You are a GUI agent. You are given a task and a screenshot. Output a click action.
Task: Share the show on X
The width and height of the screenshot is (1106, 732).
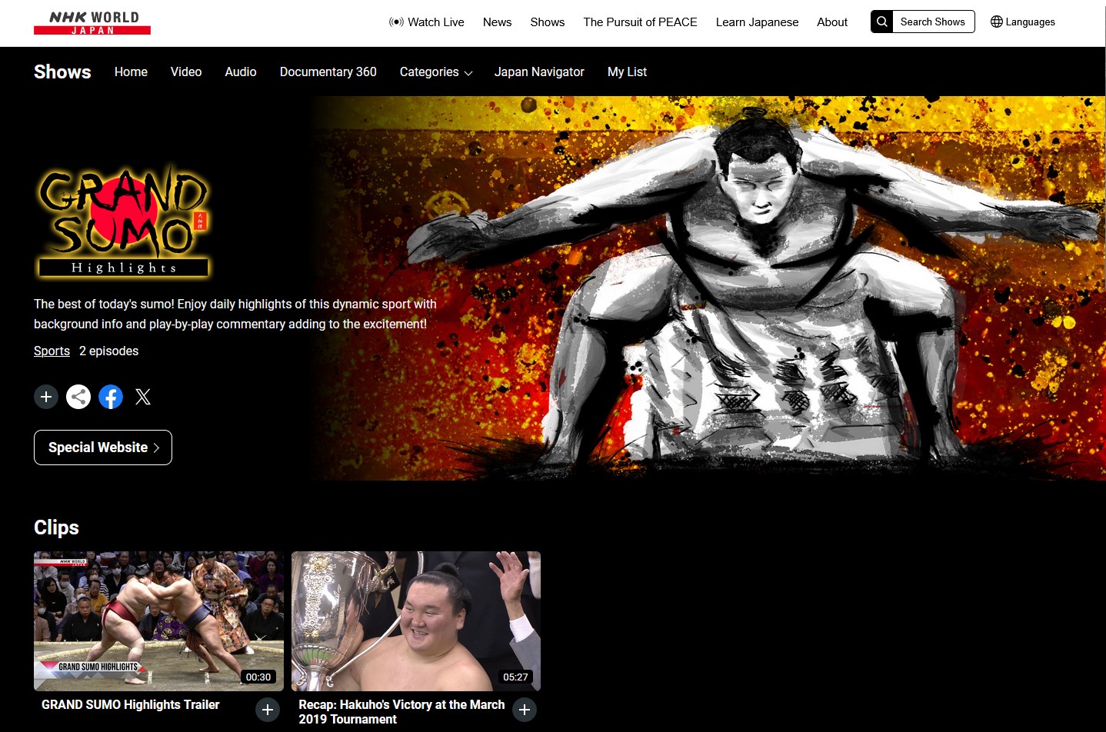tap(143, 397)
